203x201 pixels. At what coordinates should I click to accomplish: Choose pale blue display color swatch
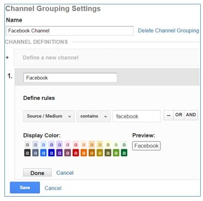[43, 145]
